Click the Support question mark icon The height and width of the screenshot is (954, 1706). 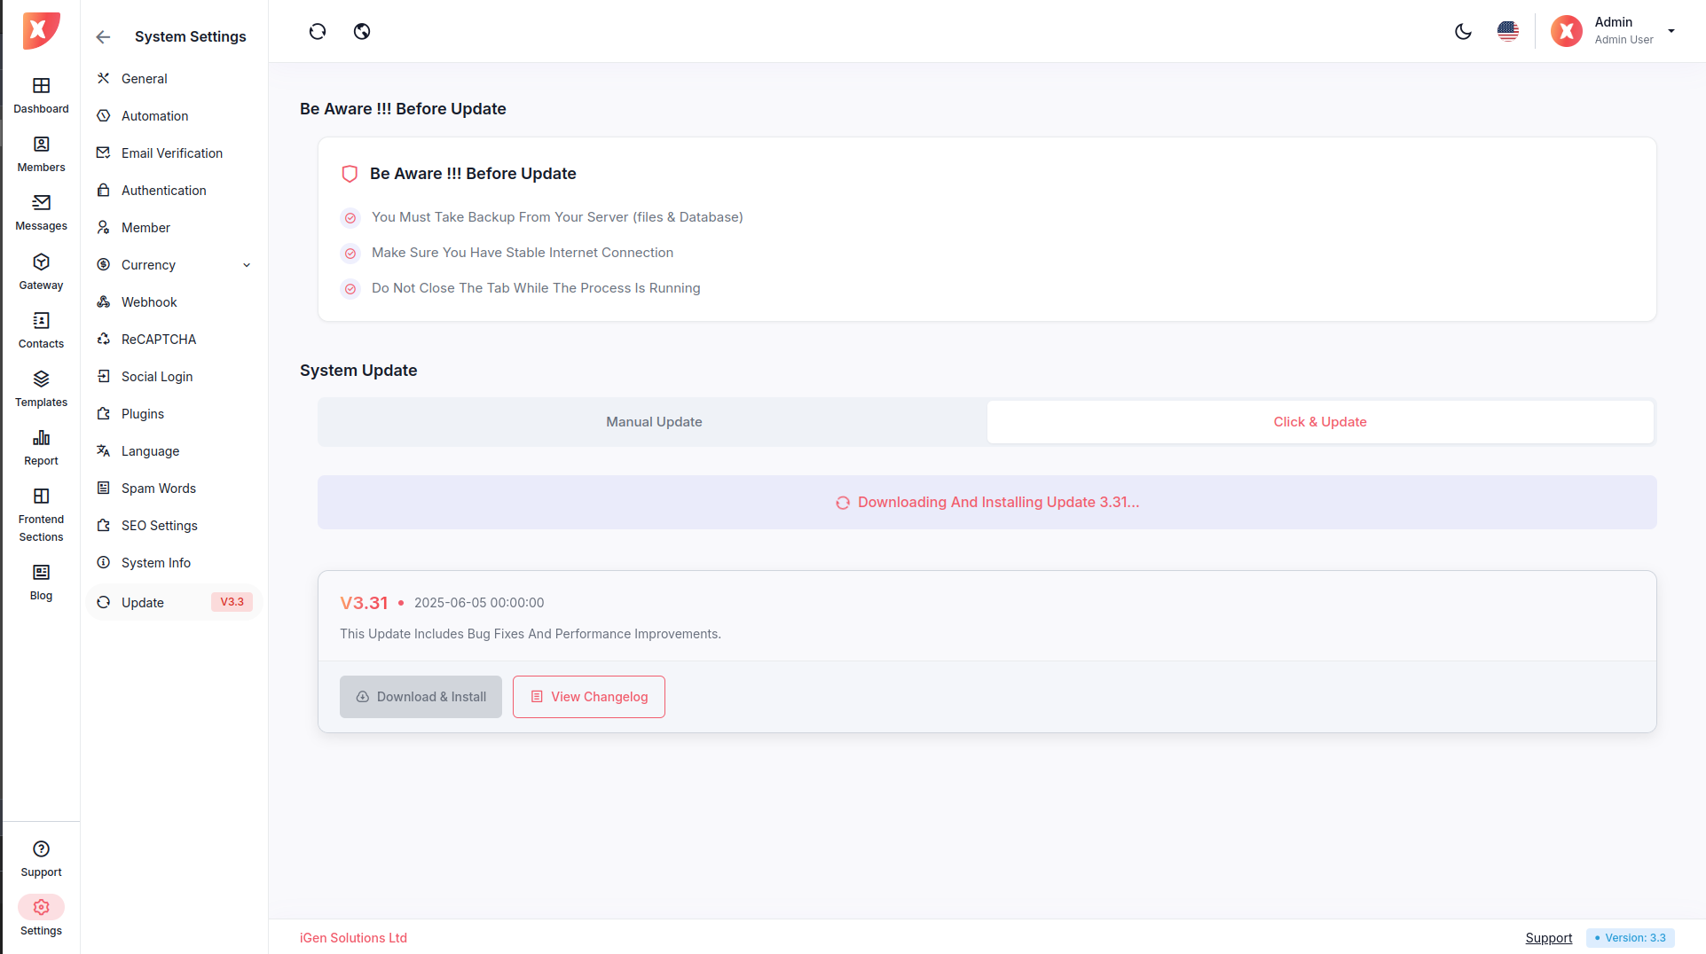click(41, 849)
